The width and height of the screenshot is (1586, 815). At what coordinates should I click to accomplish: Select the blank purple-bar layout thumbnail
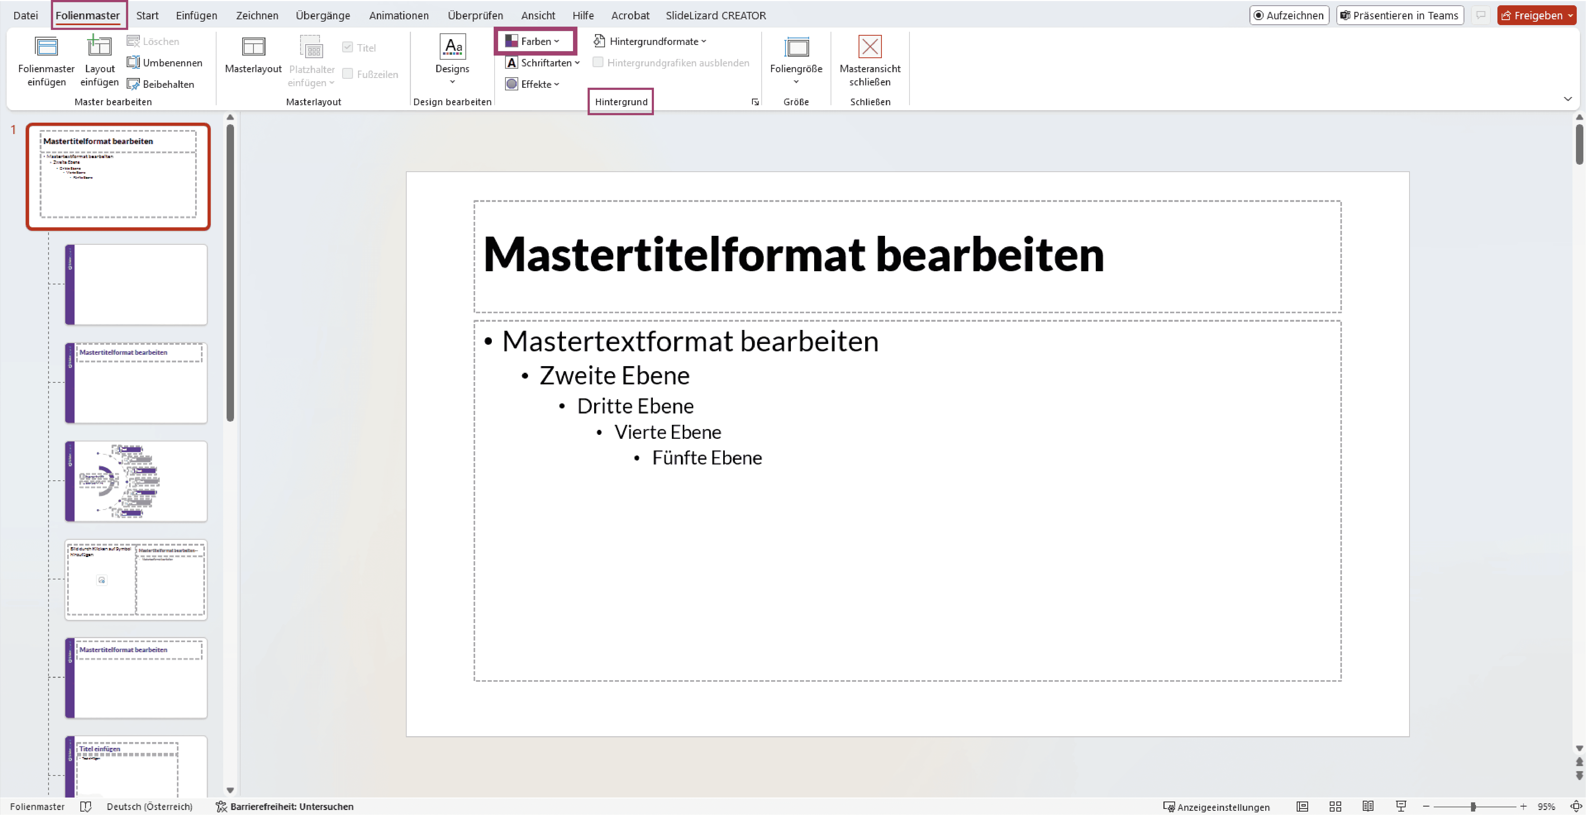tap(136, 284)
